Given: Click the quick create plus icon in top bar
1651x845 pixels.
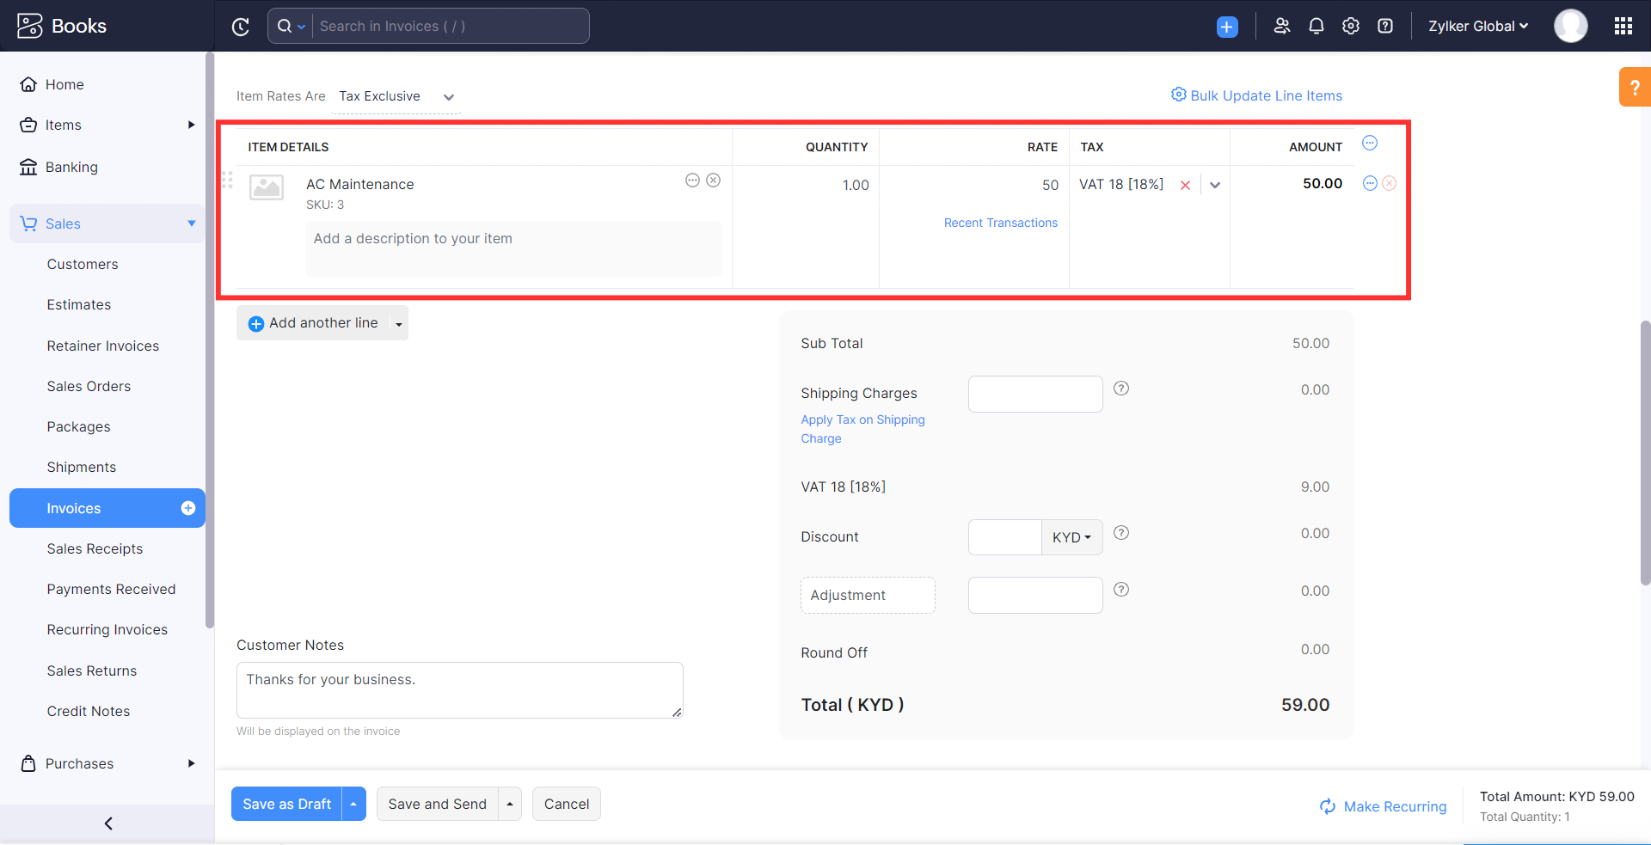Looking at the screenshot, I should pyautogui.click(x=1227, y=27).
